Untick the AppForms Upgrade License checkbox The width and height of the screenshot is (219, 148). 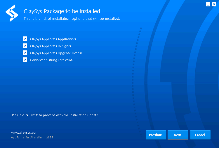25,52
